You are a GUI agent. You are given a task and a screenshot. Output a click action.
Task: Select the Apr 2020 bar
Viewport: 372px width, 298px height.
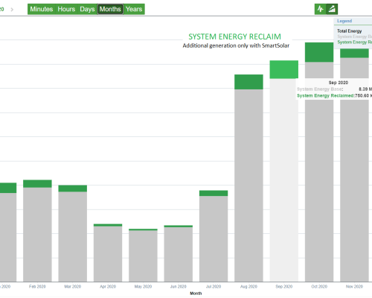[108, 253]
